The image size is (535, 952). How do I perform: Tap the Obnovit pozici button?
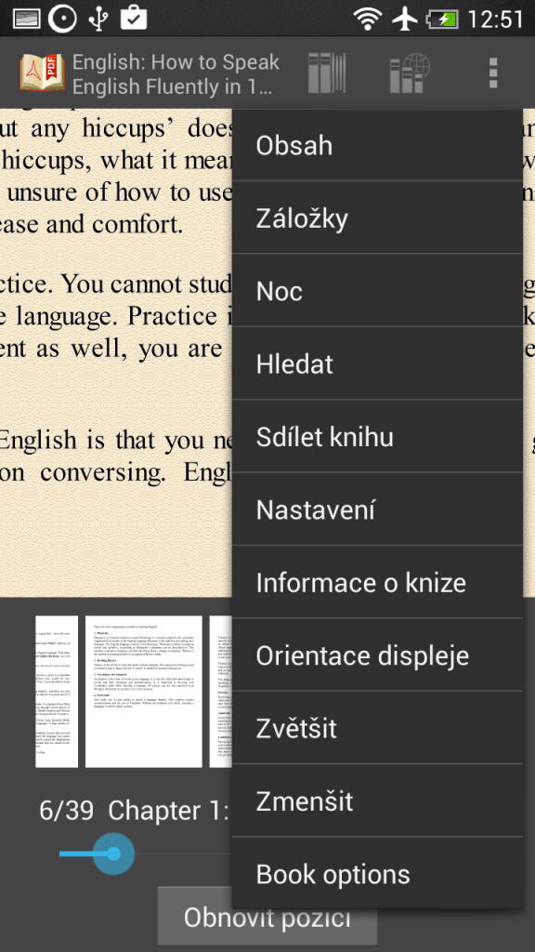[x=267, y=918]
